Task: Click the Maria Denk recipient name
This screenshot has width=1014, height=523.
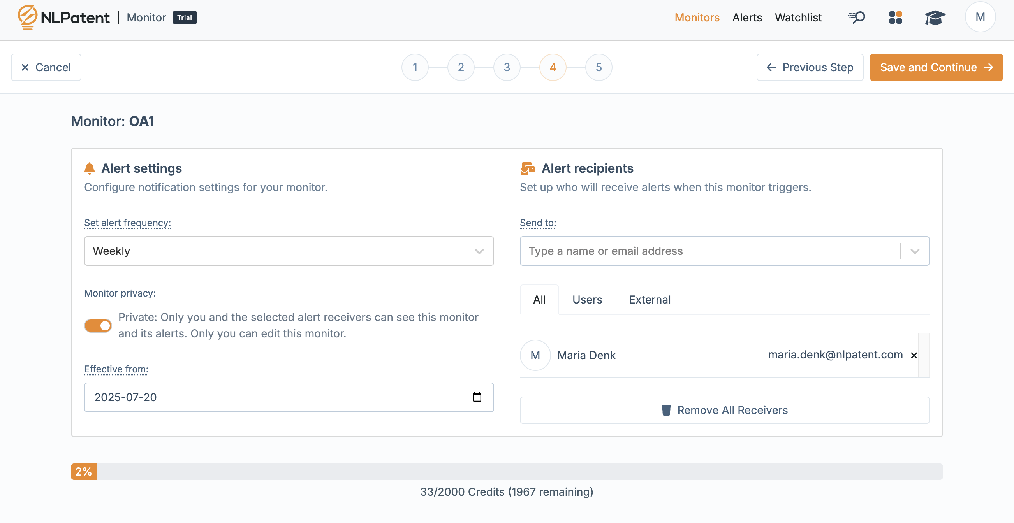Action: 586,355
